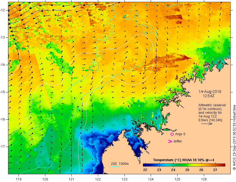Click the '200 1000m' depth contour label
The image size is (236, 182).
(120, 164)
